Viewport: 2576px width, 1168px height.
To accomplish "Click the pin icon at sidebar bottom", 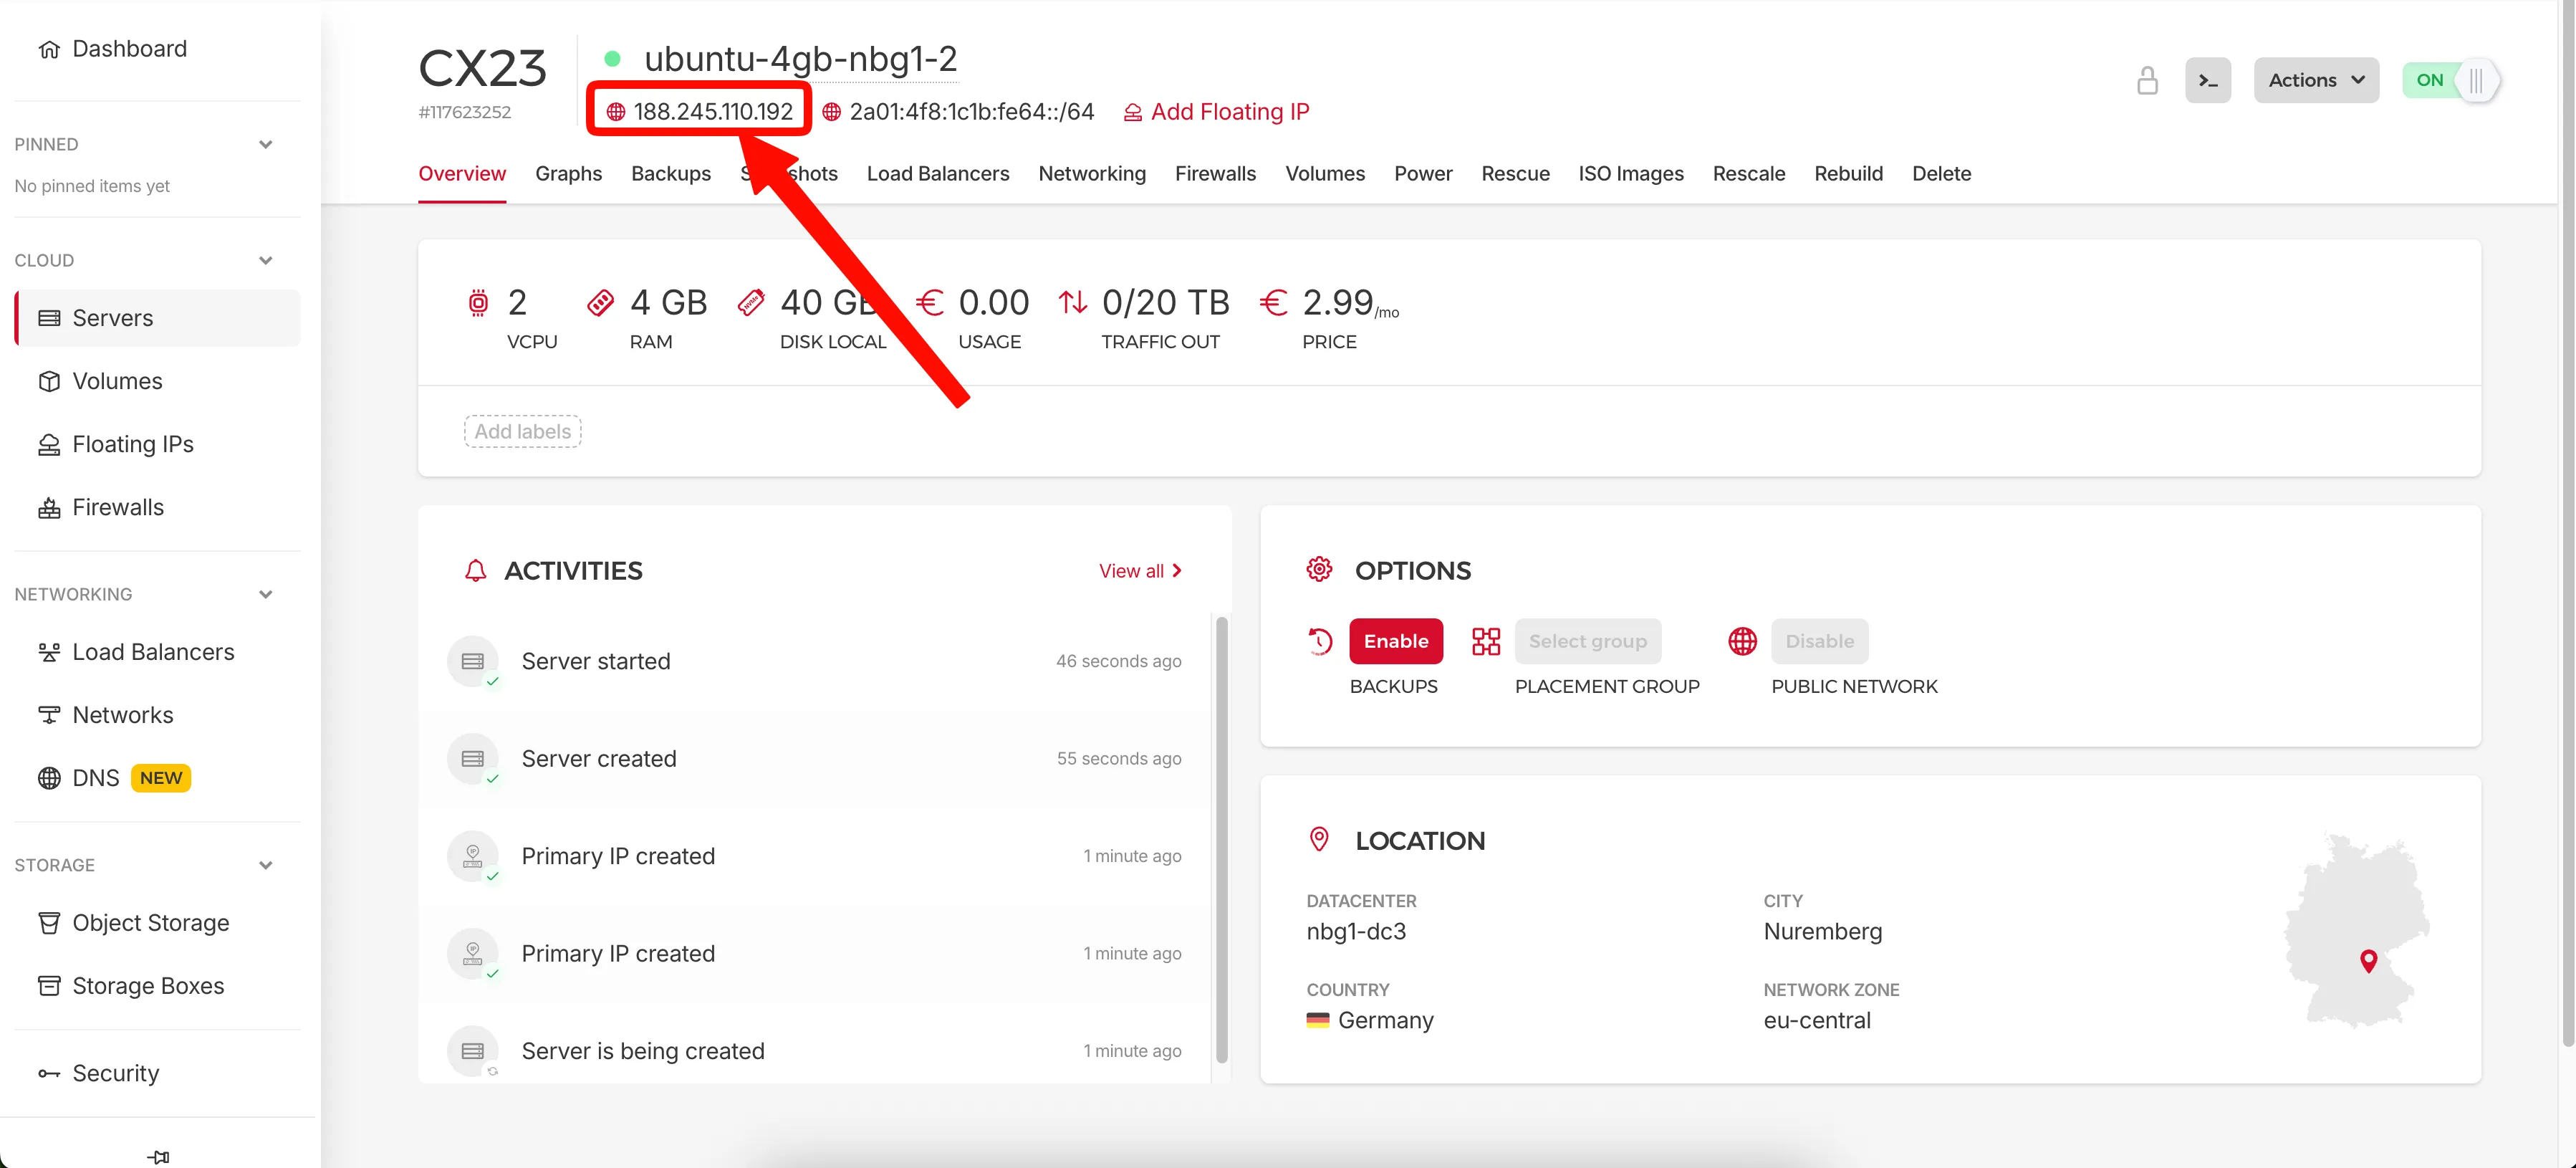I will click(157, 1156).
